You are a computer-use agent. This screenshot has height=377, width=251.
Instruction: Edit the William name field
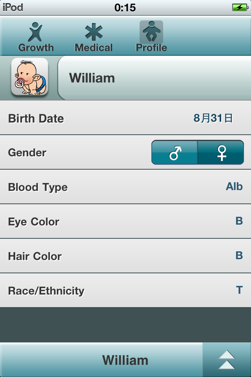point(154,78)
